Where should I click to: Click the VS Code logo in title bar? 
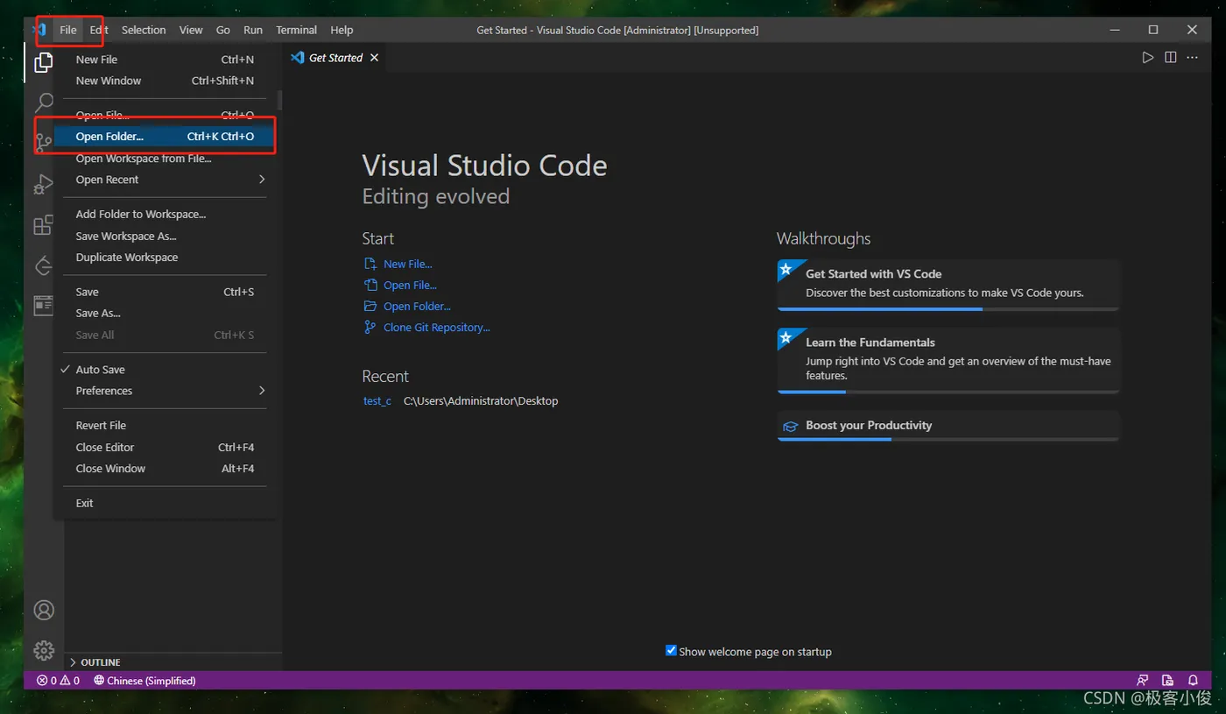[x=39, y=30]
